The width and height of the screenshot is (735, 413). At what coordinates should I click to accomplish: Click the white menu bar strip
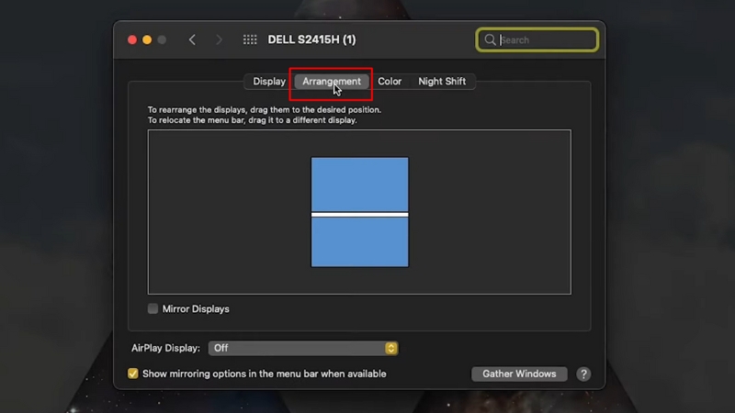359,215
